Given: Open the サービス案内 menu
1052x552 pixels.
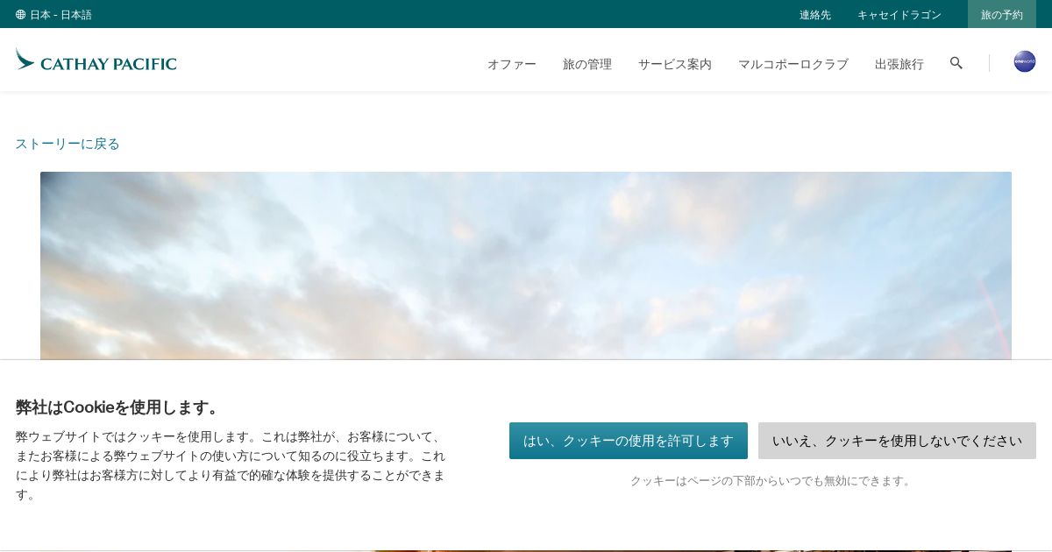Looking at the screenshot, I should pos(675,64).
